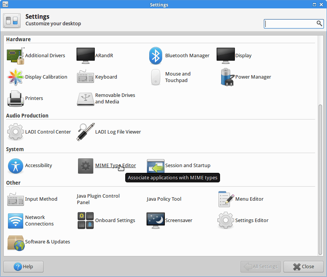The height and width of the screenshot is (277, 327).
Task: Open MIME Type Editor gear icon
Action: click(x=86, y=166)
